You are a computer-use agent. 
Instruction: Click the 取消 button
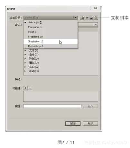pyautogui.click(x=90, y=124)
